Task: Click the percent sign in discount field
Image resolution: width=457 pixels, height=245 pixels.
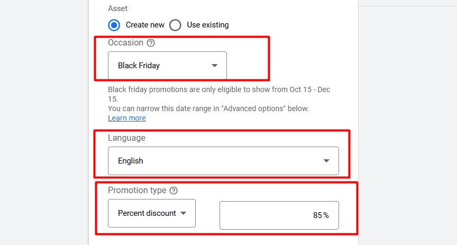Action: coord(326,215)
